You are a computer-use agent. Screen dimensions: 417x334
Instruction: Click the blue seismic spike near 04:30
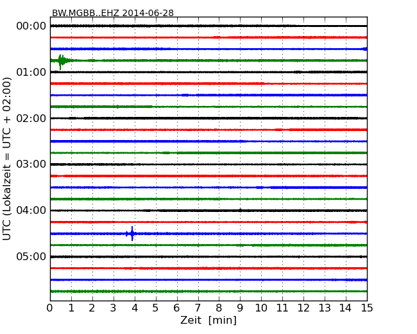point(132,234)
